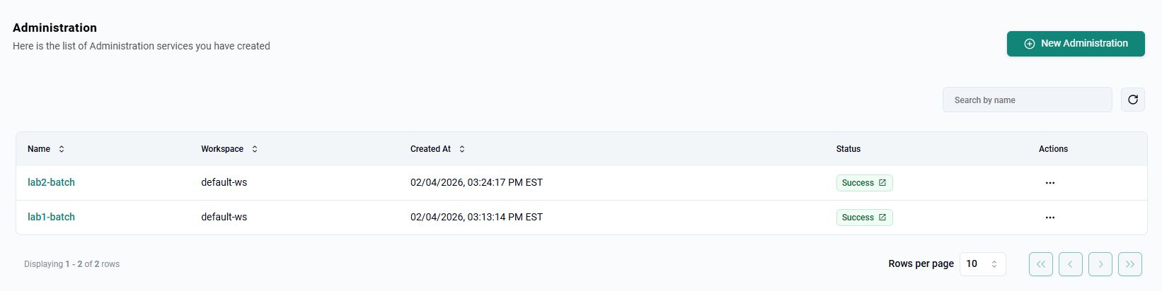Sort table by Created At column
Image resolution: width=1162 pixels, height=291 pixels.
pyautogui.click(x=462, y=149)
